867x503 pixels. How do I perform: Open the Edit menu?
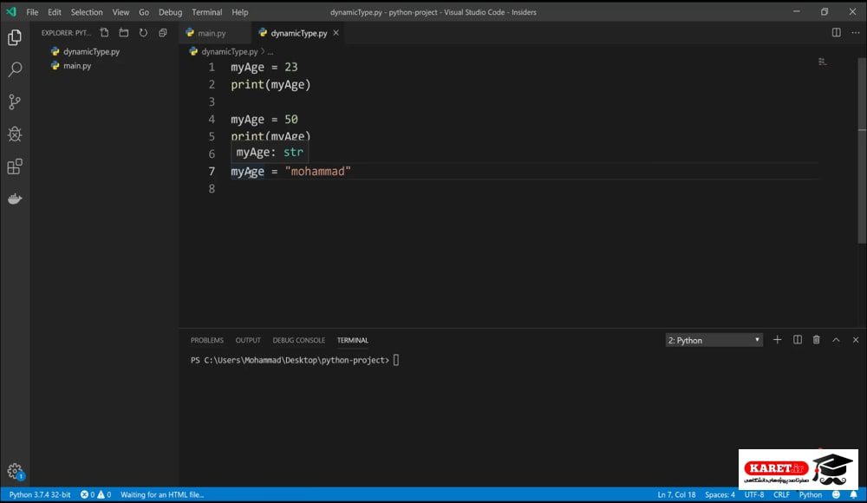click(54, 12)
